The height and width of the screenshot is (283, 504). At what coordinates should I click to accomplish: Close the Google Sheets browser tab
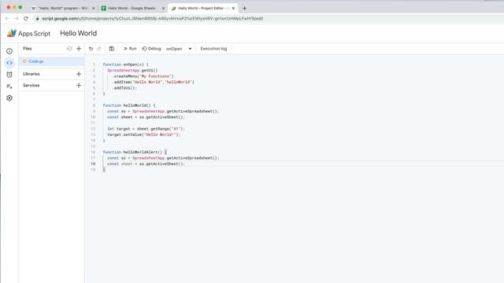(163, 8)
